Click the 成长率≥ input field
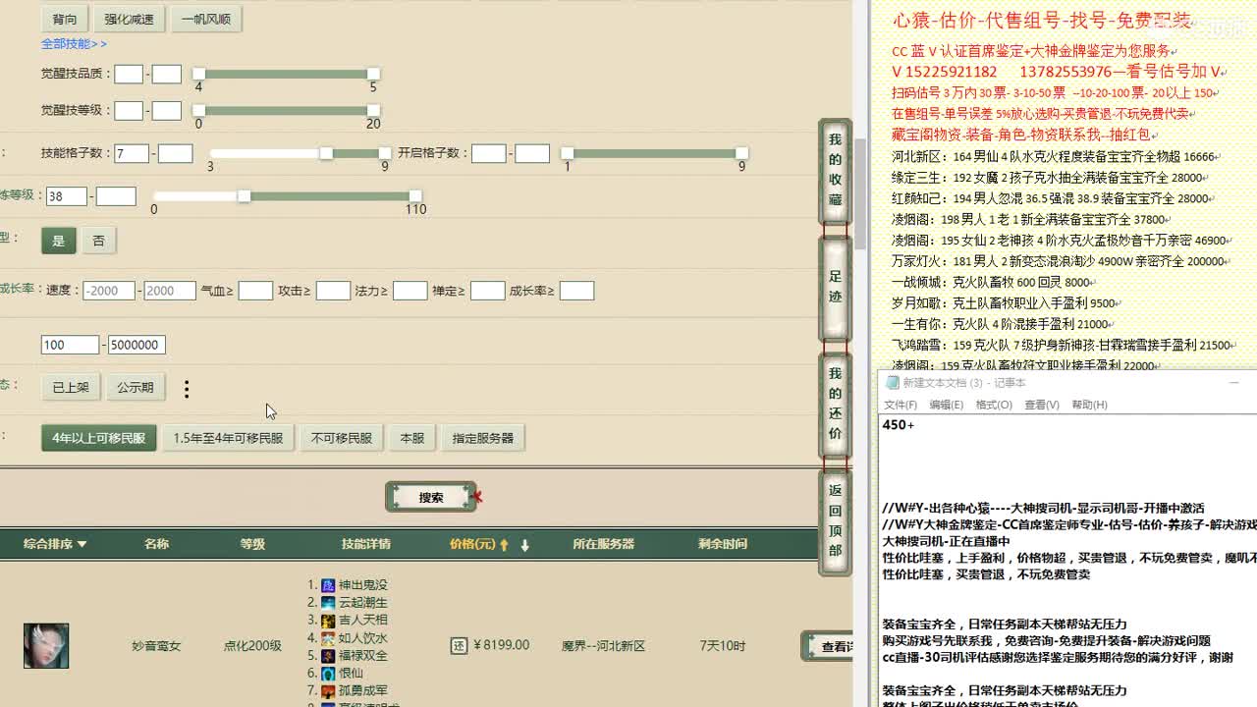This screenshot has height=707, width=1257. pyautogui.click(x=576, y=291)
